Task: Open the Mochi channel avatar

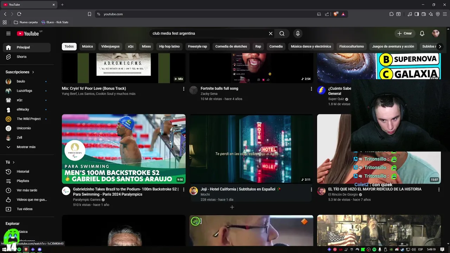Action: coord(194,191)
